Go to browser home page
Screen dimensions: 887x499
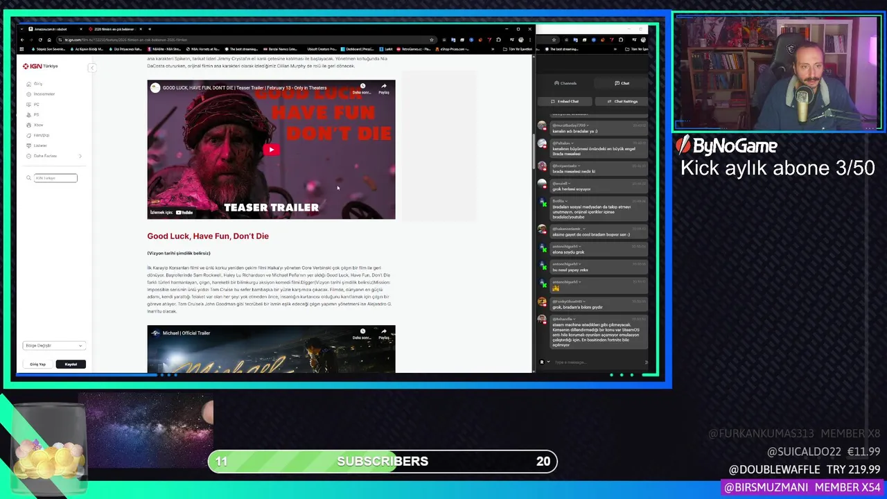click(49, 40)
